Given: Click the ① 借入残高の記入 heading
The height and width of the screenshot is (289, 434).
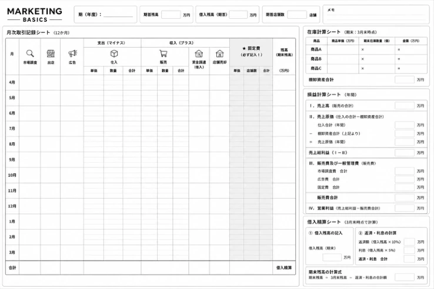Looking at the screenshot, I should point(326,233).
